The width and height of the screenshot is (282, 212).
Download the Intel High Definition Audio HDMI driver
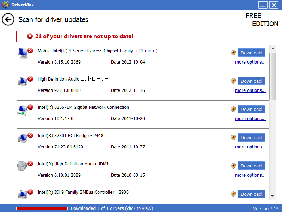point(251,166)
